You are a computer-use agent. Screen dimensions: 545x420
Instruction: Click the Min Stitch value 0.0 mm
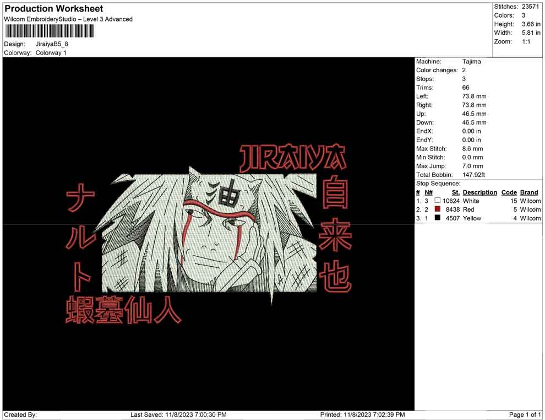coord(472,157)
